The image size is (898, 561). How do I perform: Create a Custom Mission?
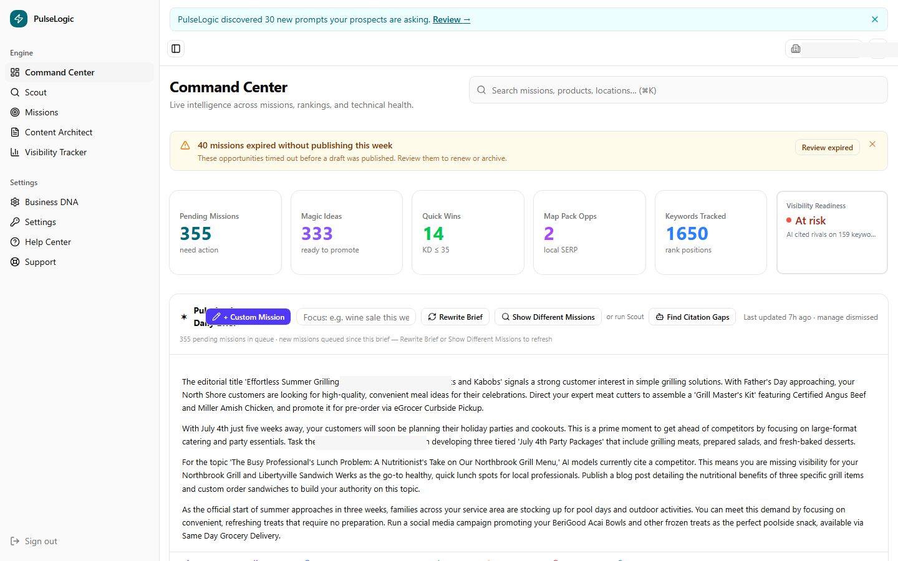(248, 317)
